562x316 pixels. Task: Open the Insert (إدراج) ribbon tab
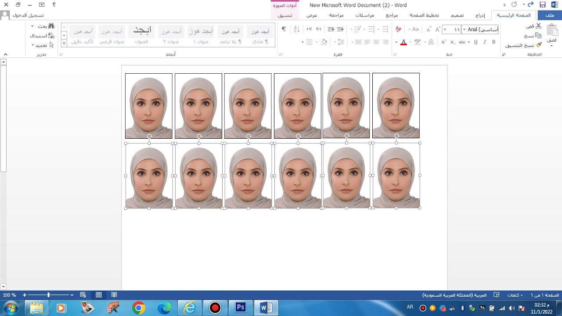point(481,15)
